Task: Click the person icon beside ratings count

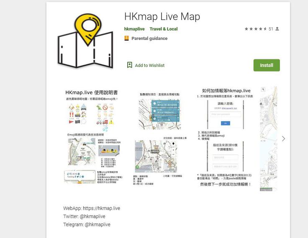Action: 277,29
